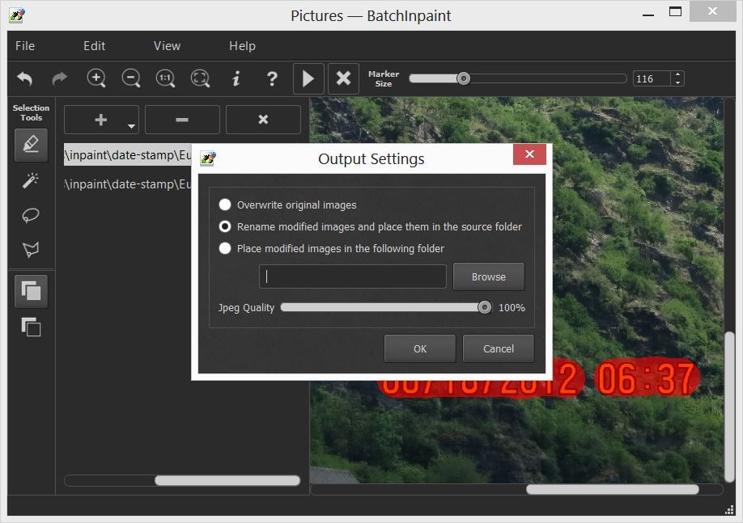Click inside the output folder text field
Image resolution: width=743 pixels, height=523 pixels.
pyautogui.click(x=352, y=276)
